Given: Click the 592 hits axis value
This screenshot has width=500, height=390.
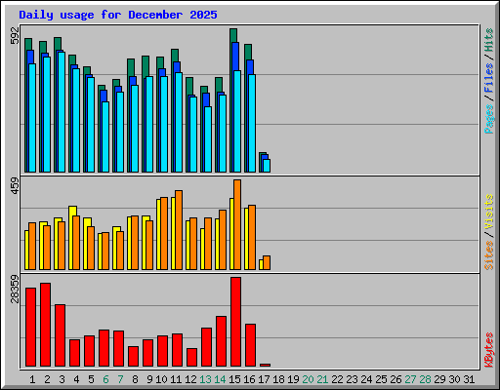Looking at the screenshot, I should 15,35.
